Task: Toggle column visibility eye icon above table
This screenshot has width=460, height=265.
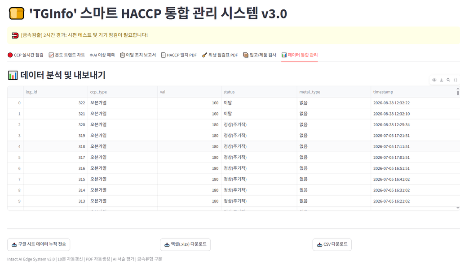Action: tap(434, 80)
